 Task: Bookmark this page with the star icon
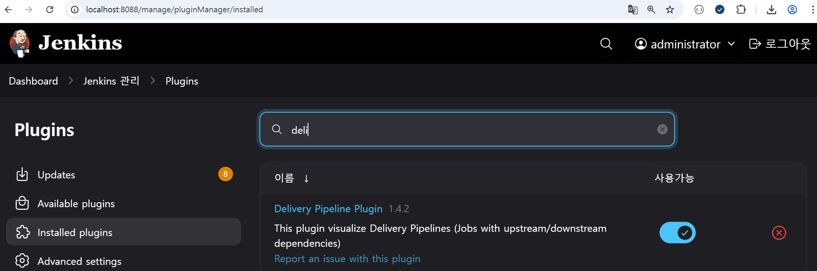click(670, 10)
